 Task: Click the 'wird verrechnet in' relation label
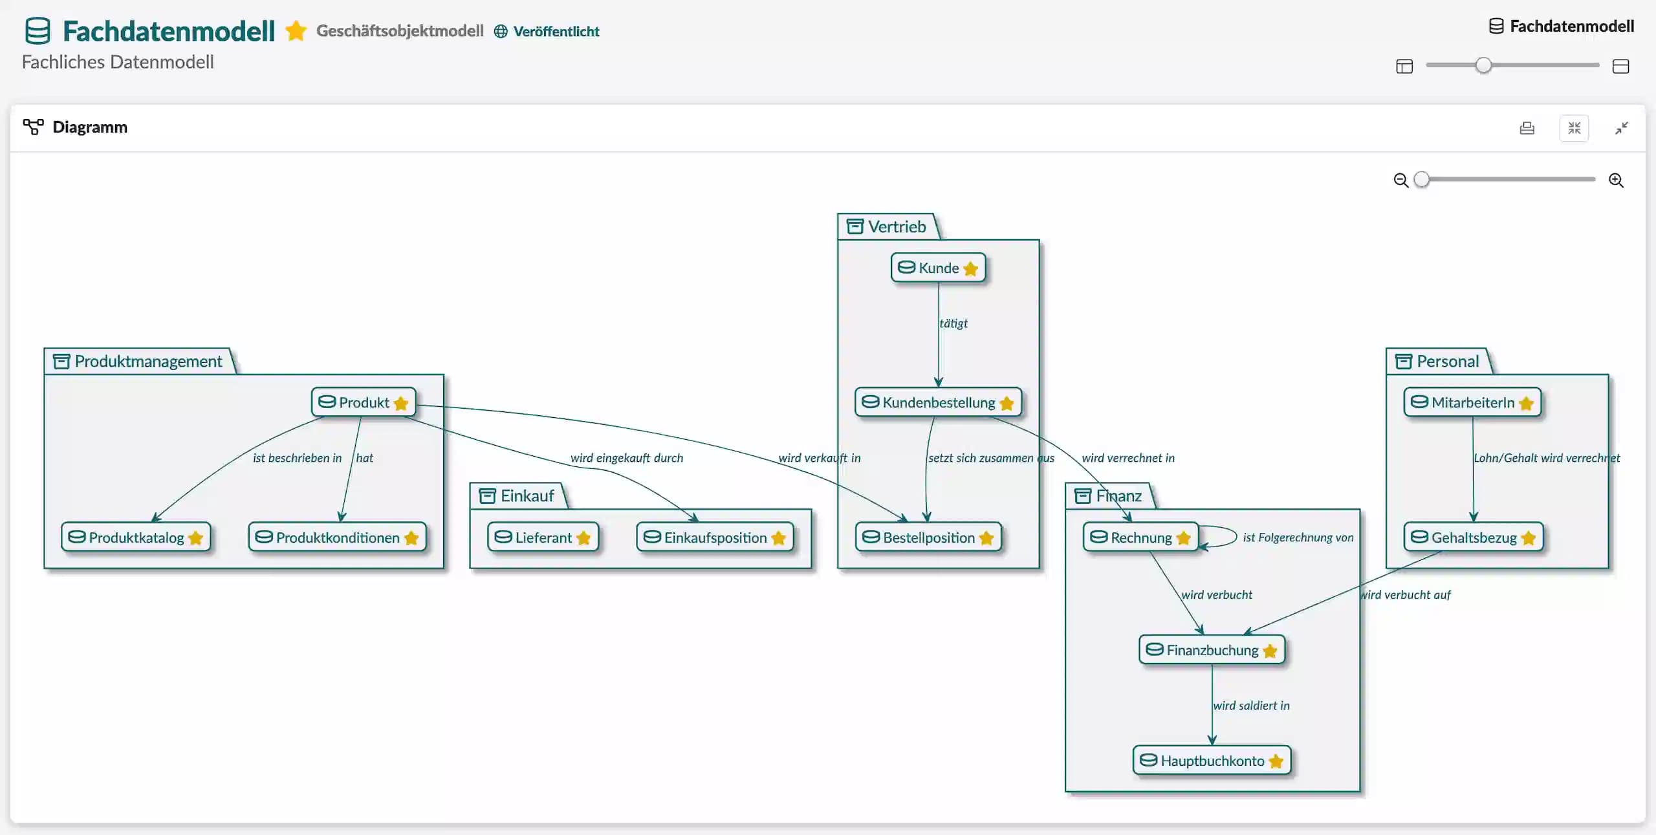coord(1128,458)
